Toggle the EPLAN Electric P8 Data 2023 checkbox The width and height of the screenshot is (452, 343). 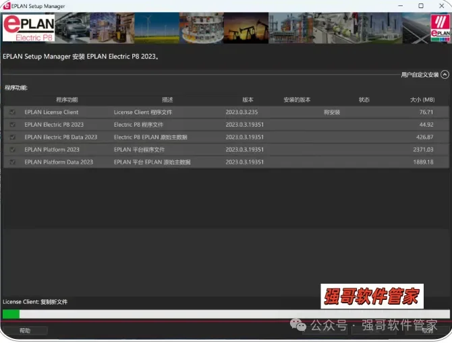point(12,137)
